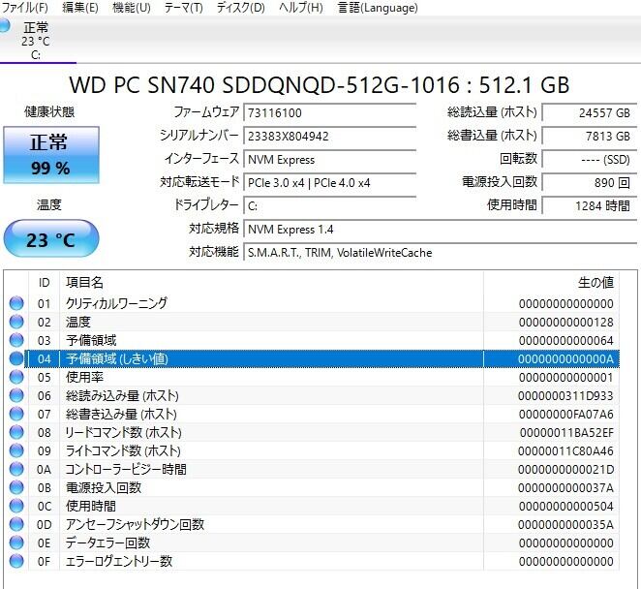The image size is (641, 589).
Task: Click status orb beside エラーログエントリー数
Action: click(16, 561)
